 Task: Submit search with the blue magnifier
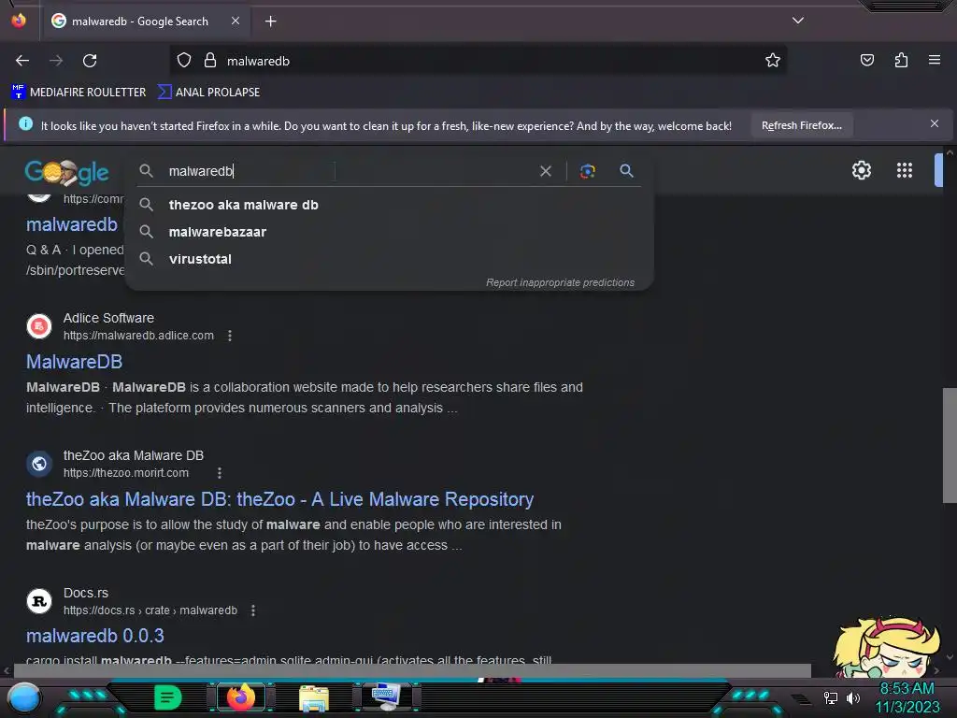coord(626,171)
